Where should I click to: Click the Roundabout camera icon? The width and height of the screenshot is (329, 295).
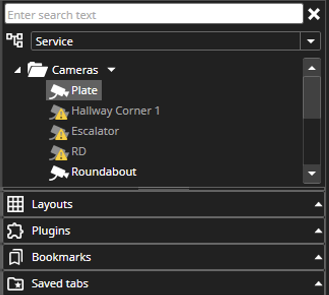(58, 173)
